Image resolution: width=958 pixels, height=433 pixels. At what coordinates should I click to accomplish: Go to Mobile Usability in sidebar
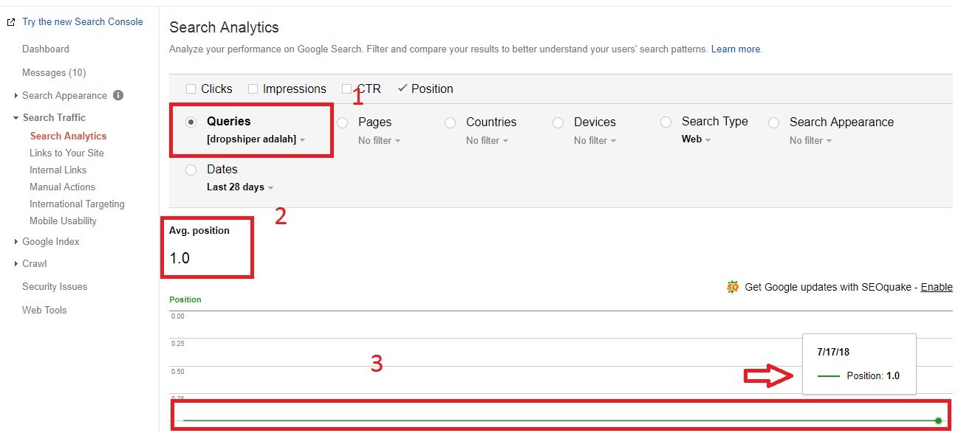point(63,221)
